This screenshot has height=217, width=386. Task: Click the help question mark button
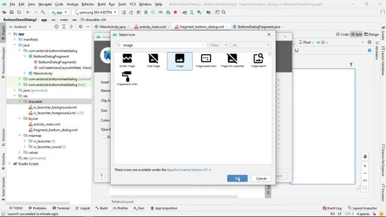coord(101,175)
